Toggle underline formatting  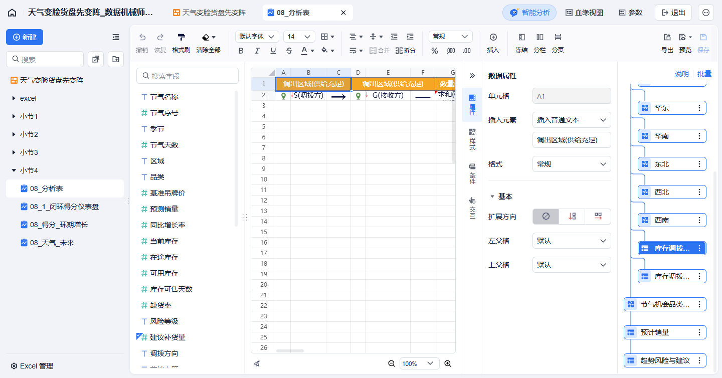tap(273, 51)
